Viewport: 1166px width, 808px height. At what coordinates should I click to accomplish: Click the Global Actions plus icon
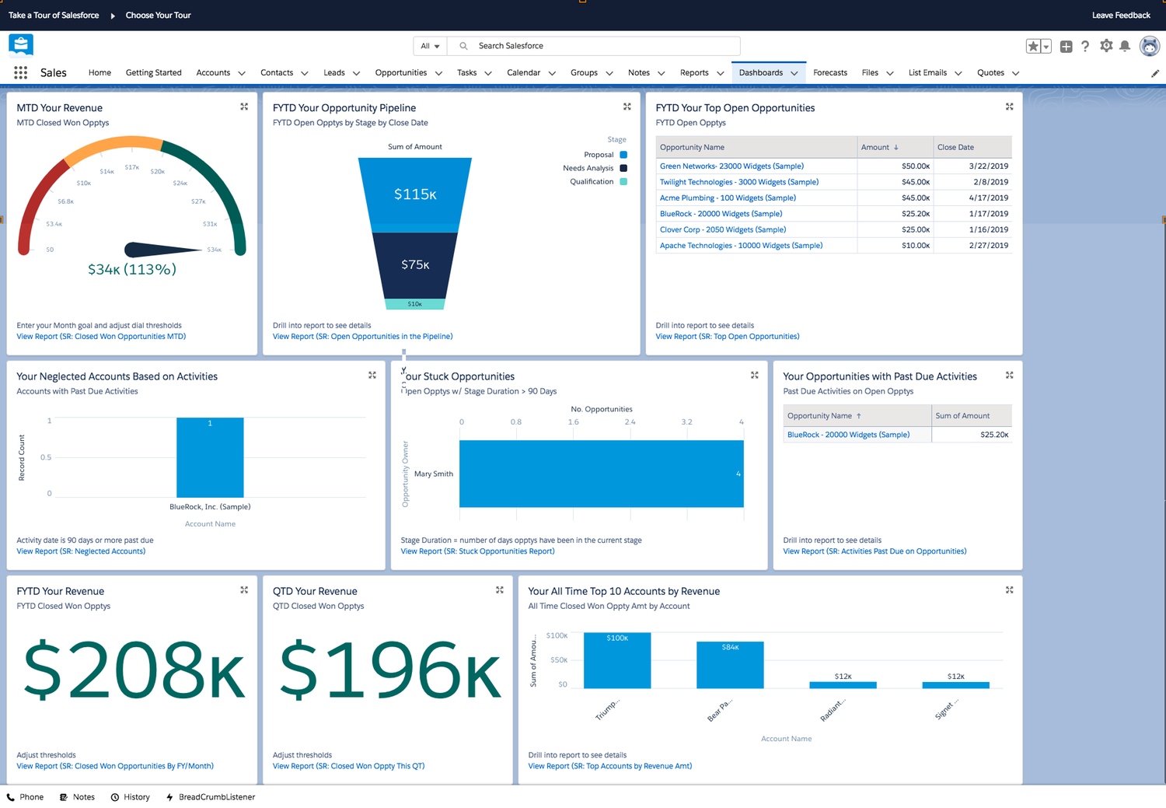1066,47
